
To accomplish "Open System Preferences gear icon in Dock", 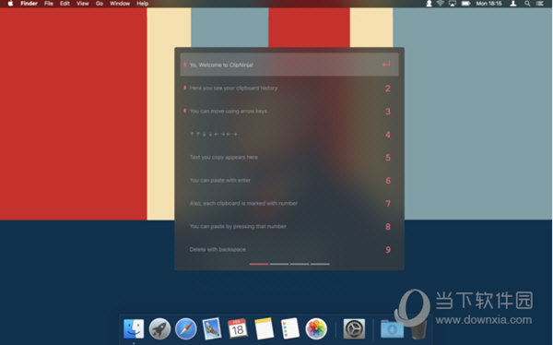I will [x=354, y=328].
